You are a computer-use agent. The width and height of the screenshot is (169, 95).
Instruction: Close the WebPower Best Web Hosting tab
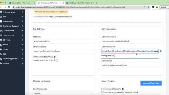[92, 3]
